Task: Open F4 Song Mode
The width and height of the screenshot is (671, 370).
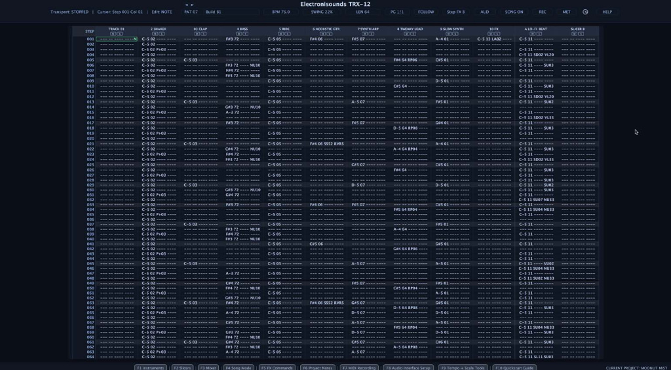Action: tap(239, 368)
